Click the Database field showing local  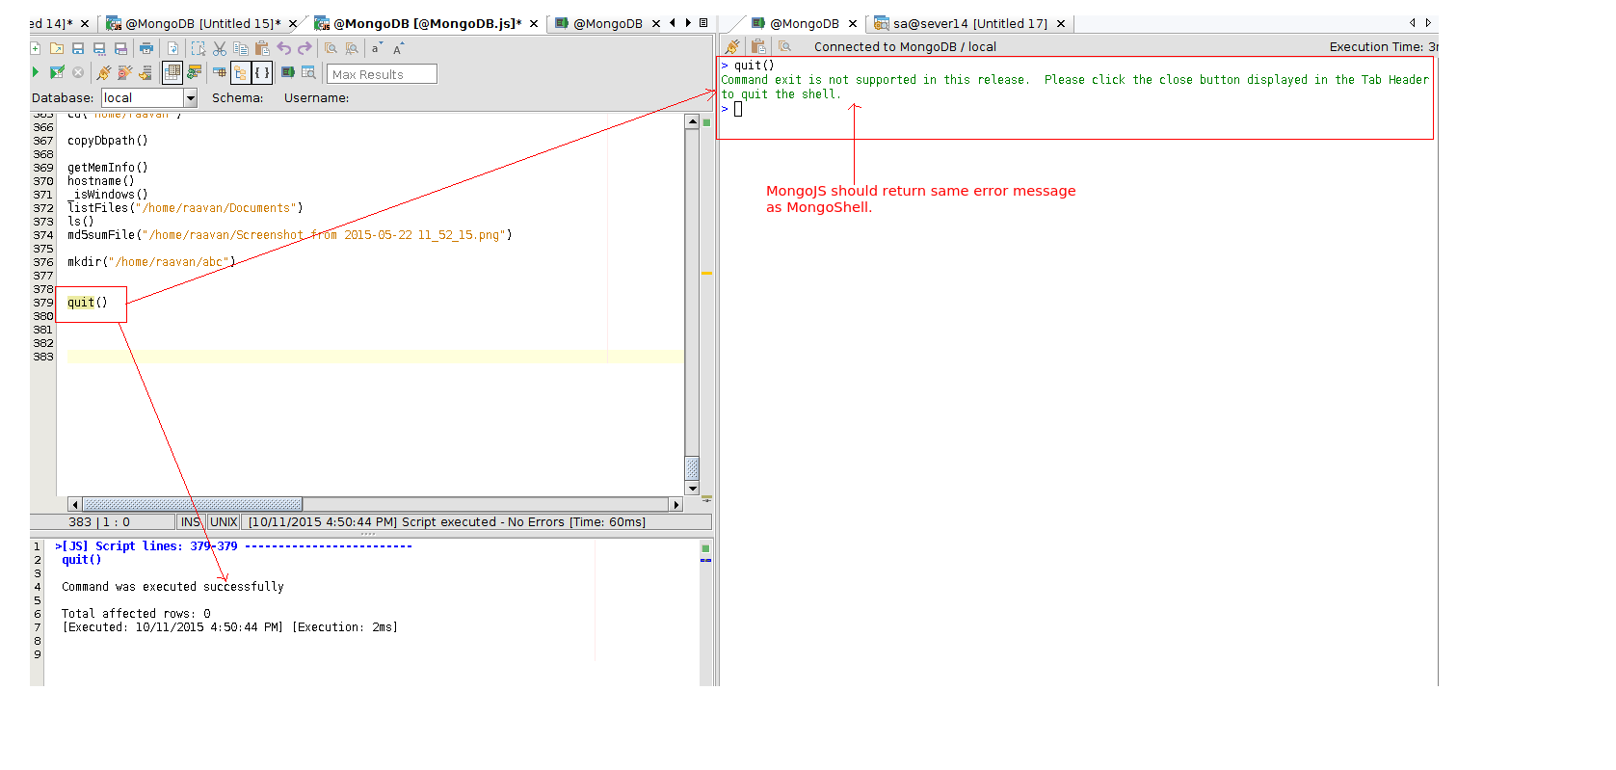(143, 97)
